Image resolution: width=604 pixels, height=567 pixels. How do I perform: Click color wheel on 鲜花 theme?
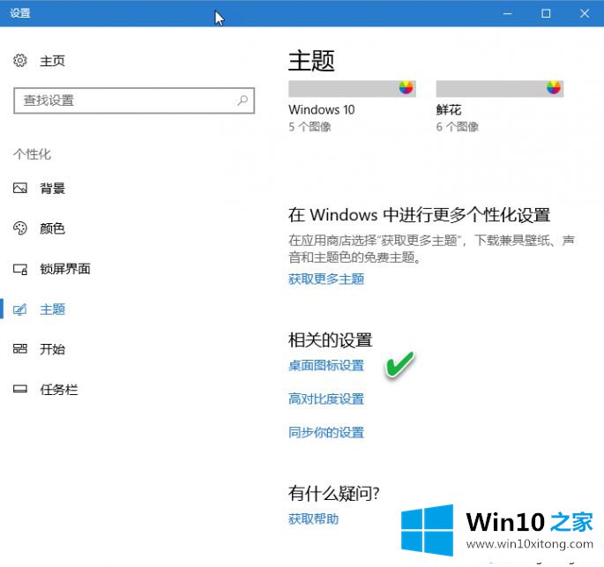(x=554, y=87)
